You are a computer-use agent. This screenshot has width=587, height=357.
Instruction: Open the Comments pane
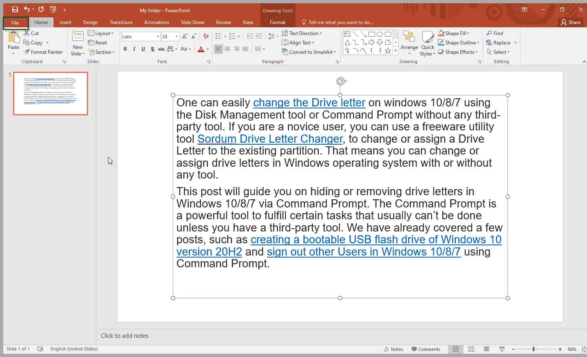coord(426,349)
